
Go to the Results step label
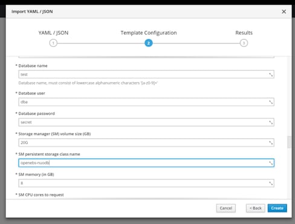point(244,33)
